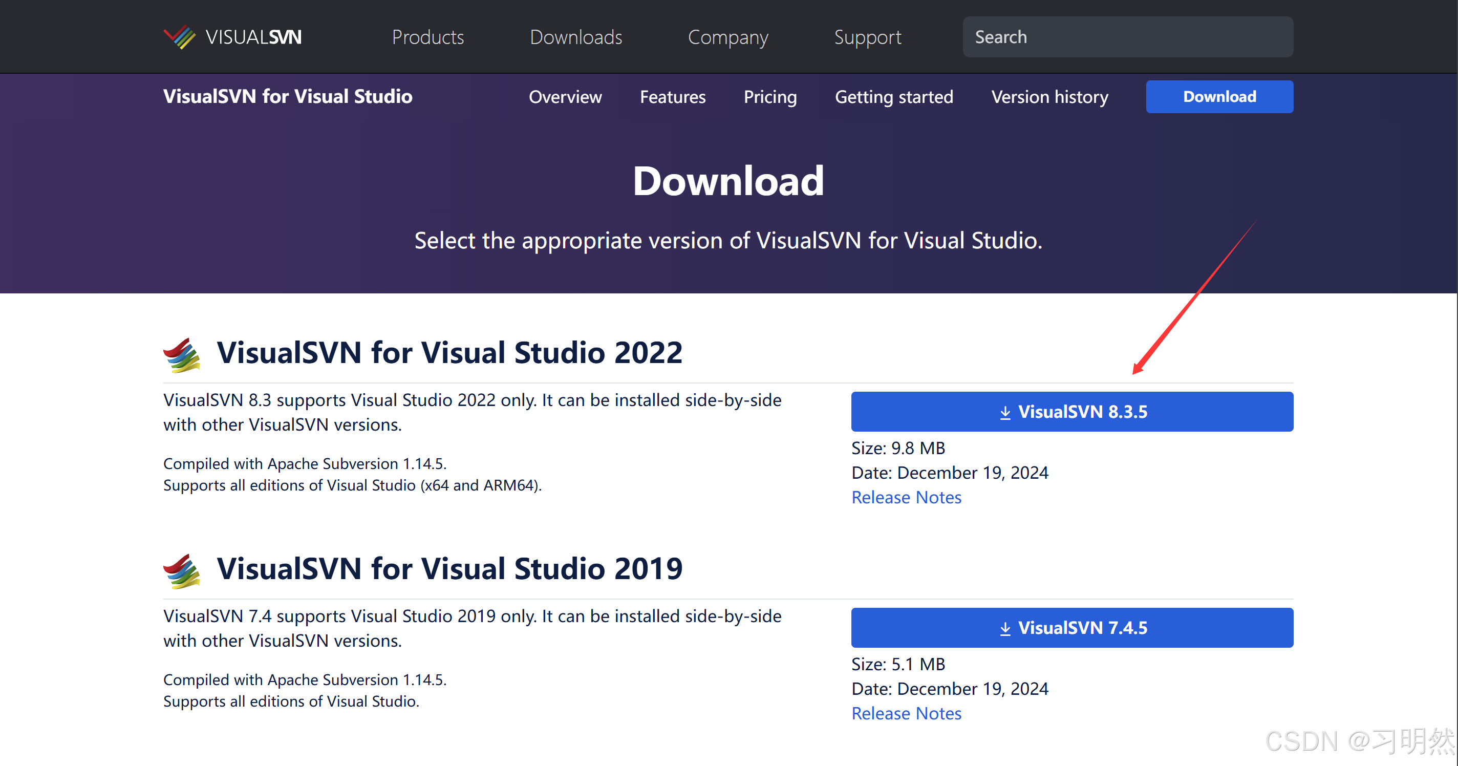Go to the Features tab
Screen dimensions: 1458x766
[x=672, y=97]
